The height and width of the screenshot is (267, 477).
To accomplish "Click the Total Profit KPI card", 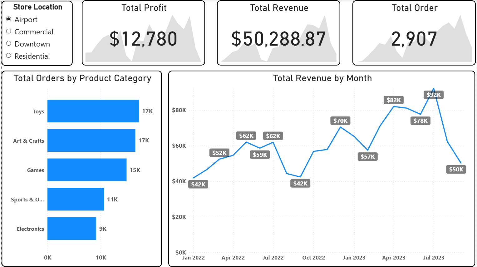I will (144, 33).
